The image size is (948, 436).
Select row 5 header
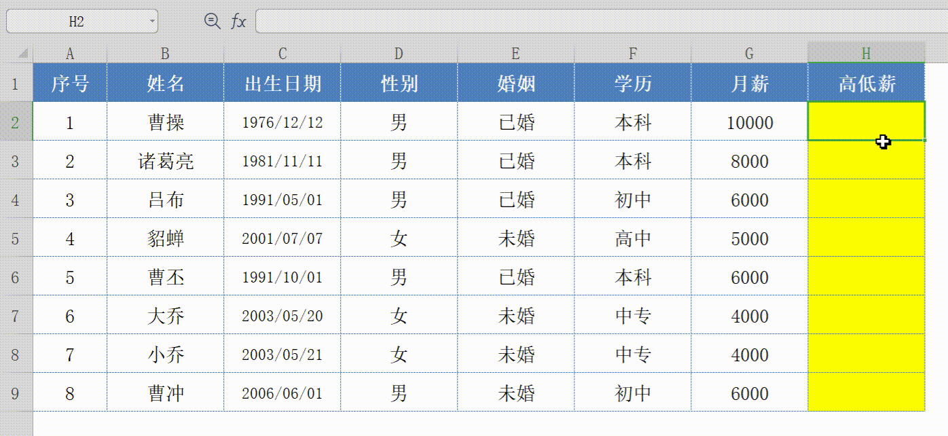(x=16, y=238)
